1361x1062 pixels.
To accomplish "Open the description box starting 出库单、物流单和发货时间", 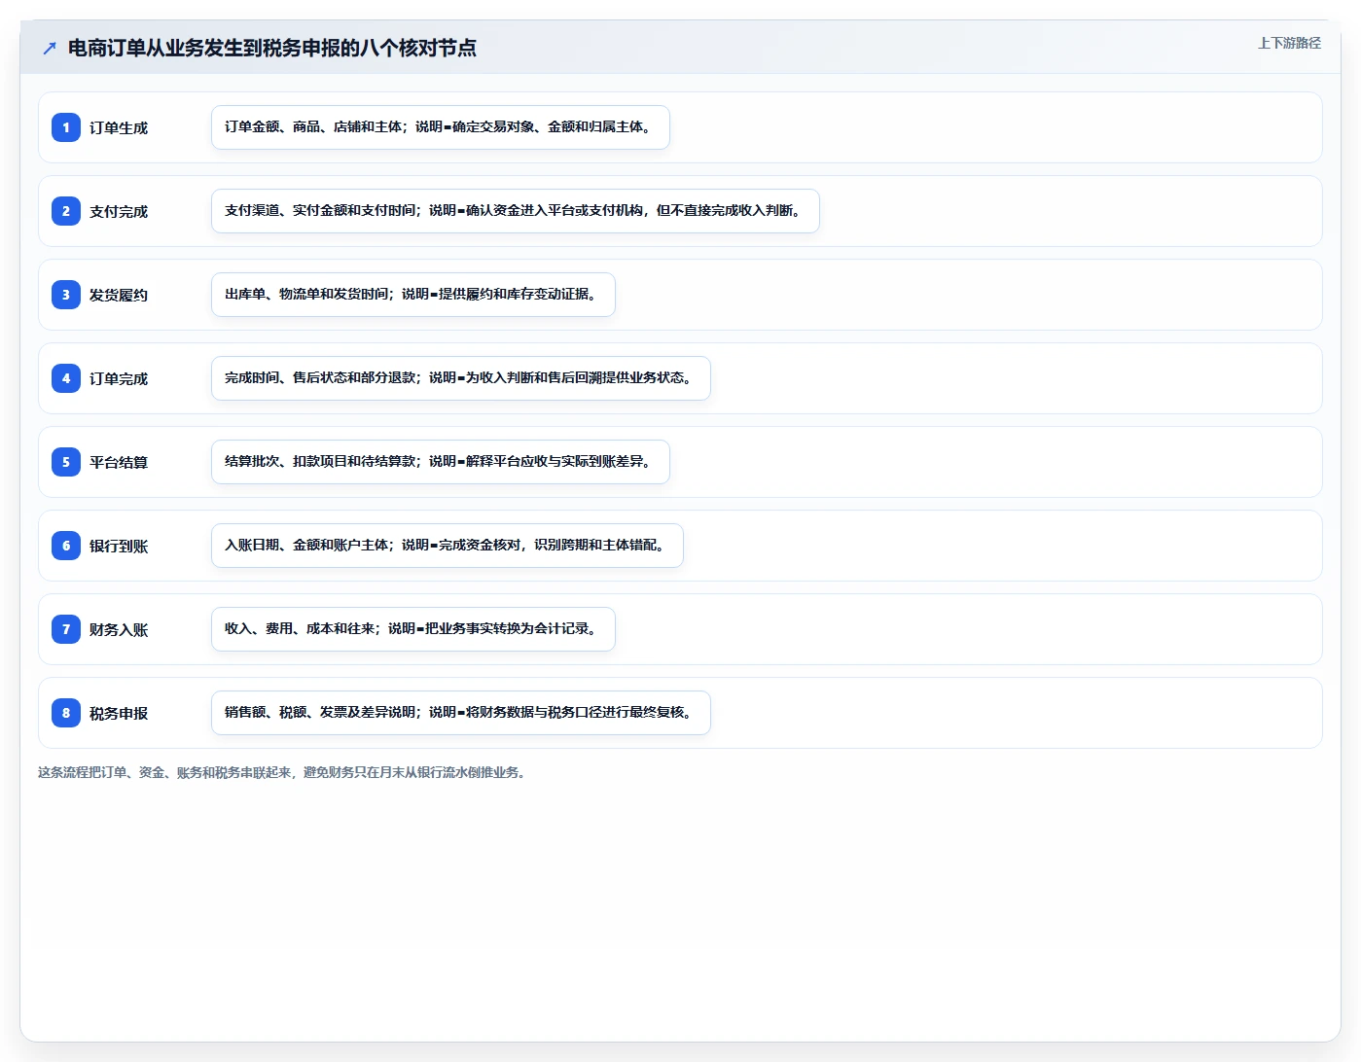I will pyautogui.click(x=413, y=295).
